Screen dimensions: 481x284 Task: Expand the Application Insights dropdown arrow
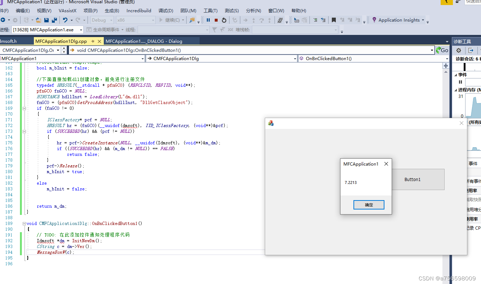[423, 20]
